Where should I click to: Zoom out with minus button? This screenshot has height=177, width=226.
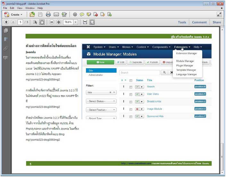pos(52,22)
